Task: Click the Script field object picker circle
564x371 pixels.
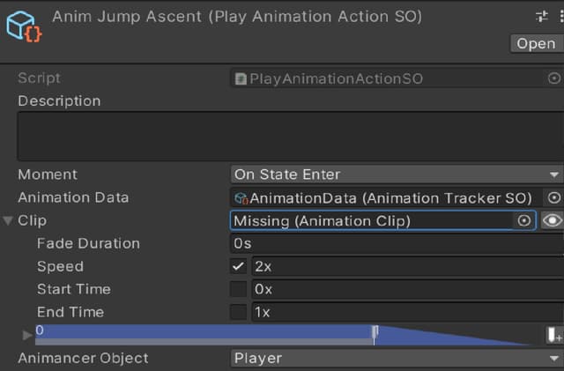Action: [554, 78]
